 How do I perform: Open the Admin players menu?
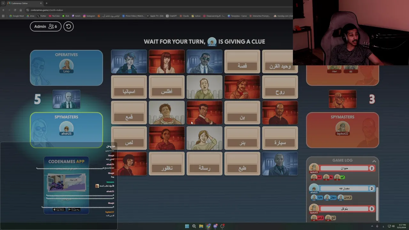(x=45, y=26)
